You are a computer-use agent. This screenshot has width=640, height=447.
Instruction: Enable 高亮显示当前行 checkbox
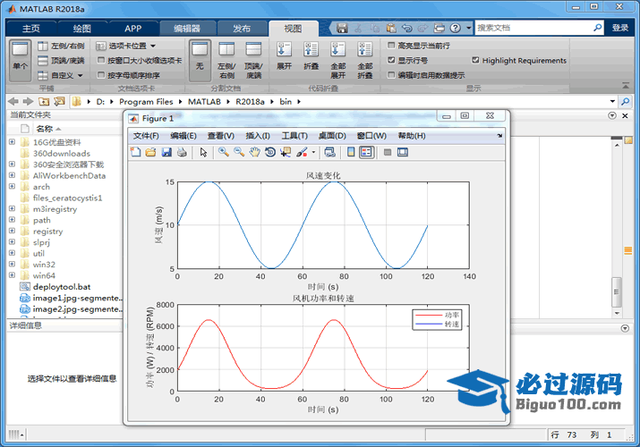[x=391, y=46]
